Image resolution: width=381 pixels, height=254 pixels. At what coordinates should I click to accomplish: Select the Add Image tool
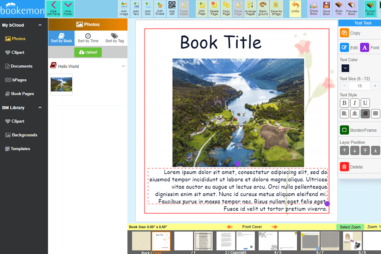coord(124,8)
